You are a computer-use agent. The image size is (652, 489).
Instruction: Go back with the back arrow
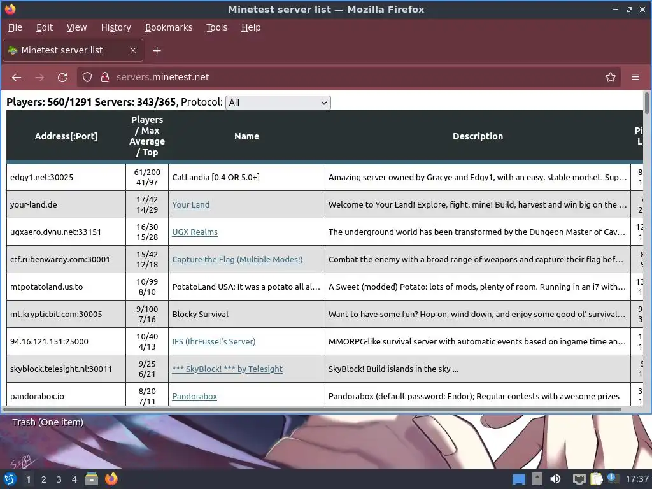coord(17,77)
